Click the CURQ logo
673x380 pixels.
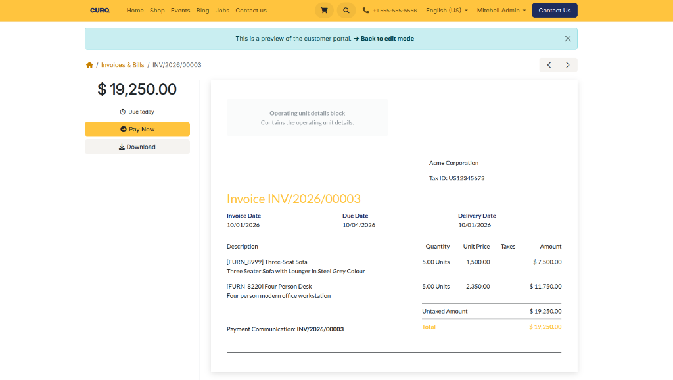click(x=100, y=11)
